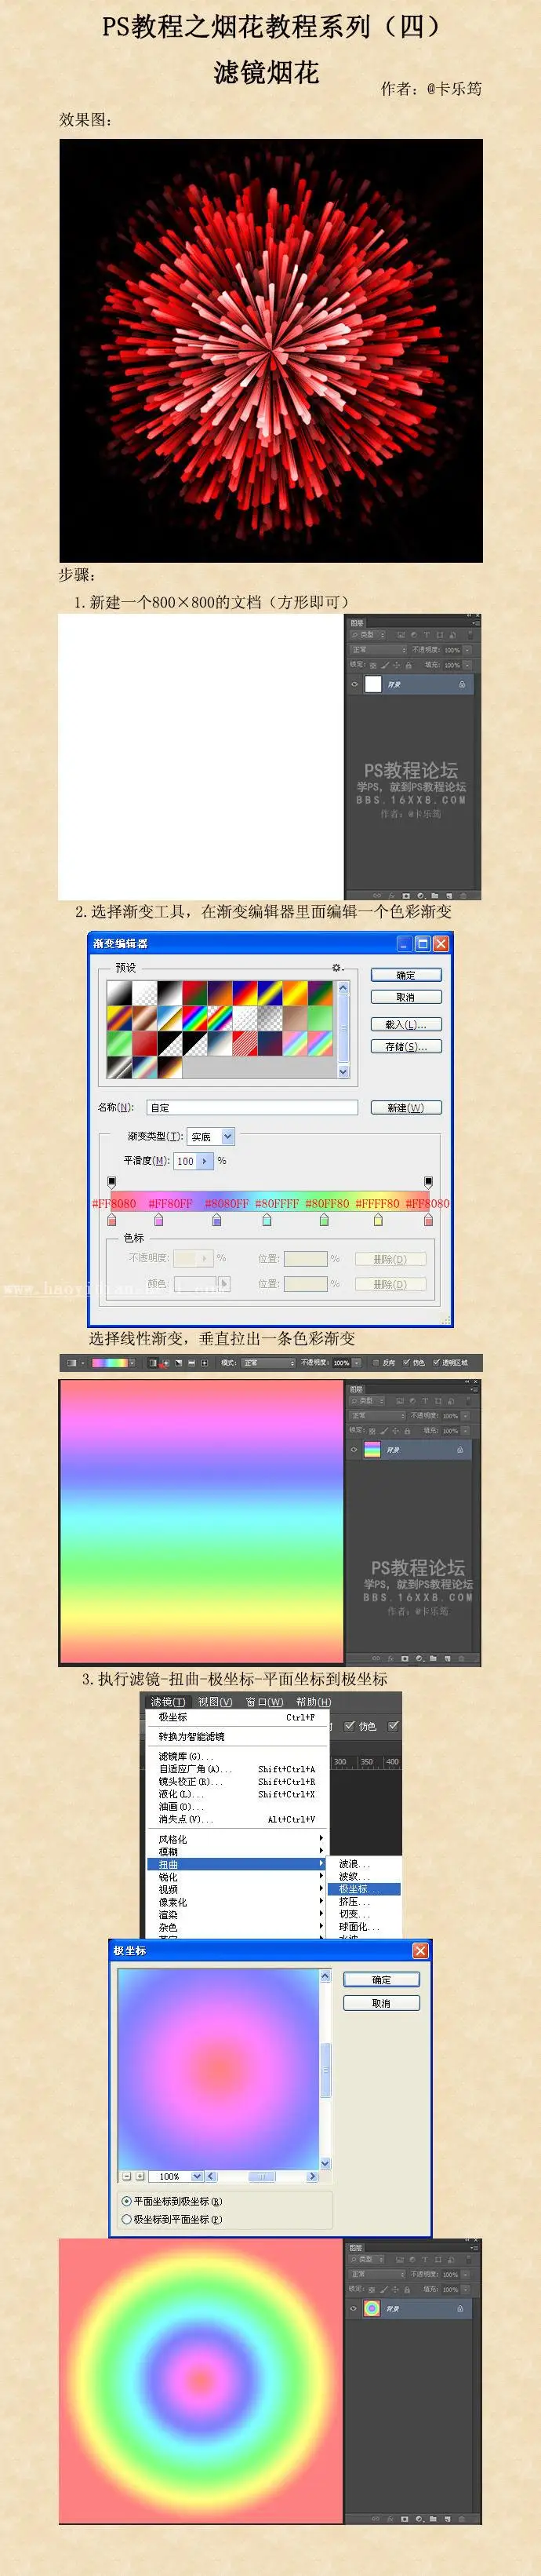The width and height of the screenshot is (541, 2576).
Task: Open the gradient tool preset picker icon
Action: pyautogui.click(x=73, y=1362)
